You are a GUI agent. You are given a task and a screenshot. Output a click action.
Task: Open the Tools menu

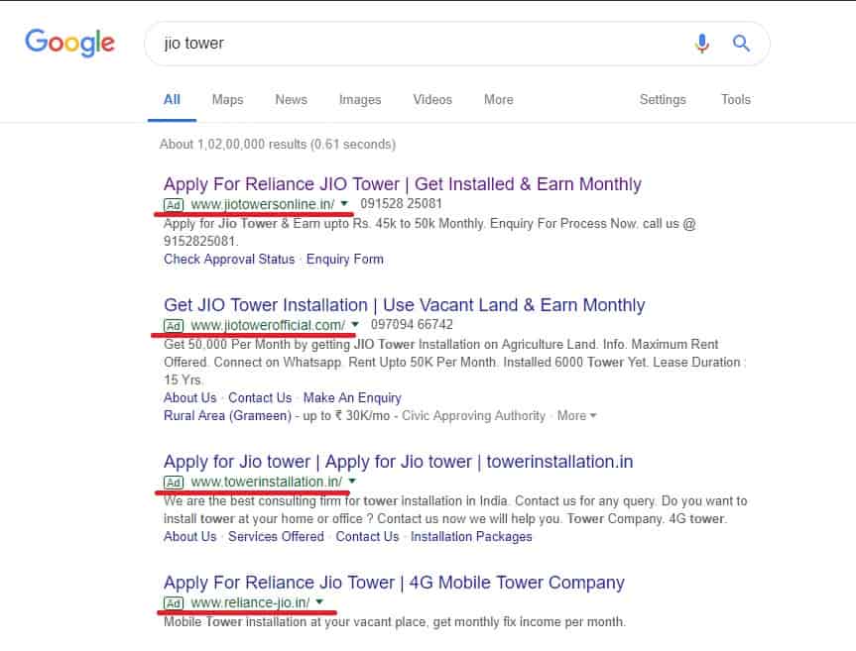coord(735,99)
